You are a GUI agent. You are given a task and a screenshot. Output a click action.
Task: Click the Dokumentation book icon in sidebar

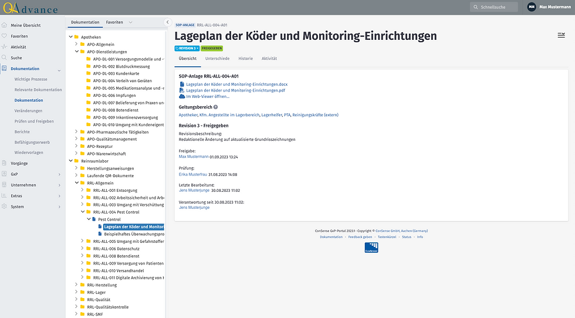4,68
